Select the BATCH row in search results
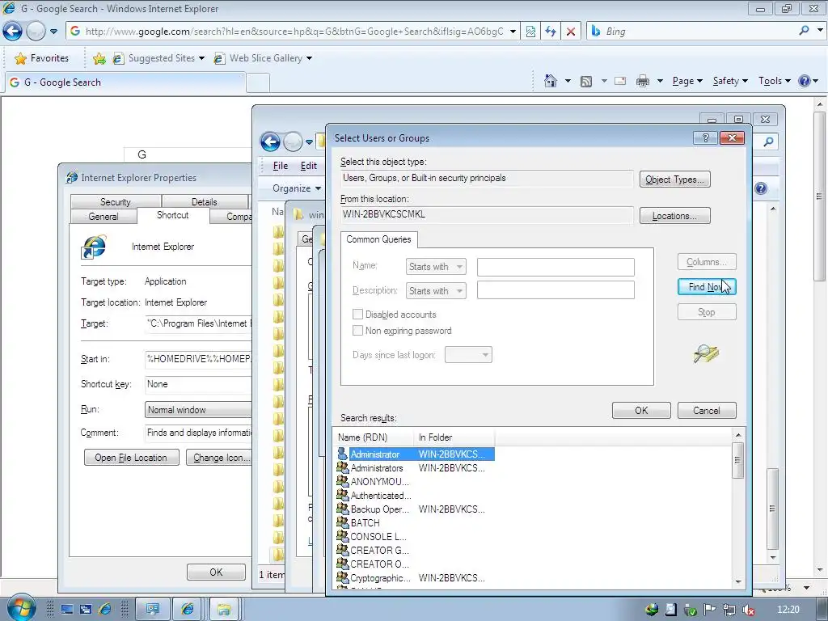This screenshot has width=828, height=621. point(416,523)
